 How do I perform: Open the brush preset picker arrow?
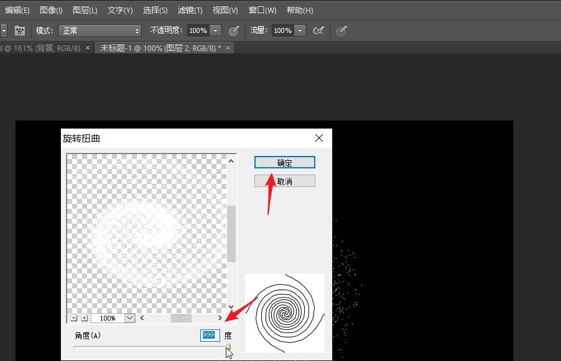4,30
